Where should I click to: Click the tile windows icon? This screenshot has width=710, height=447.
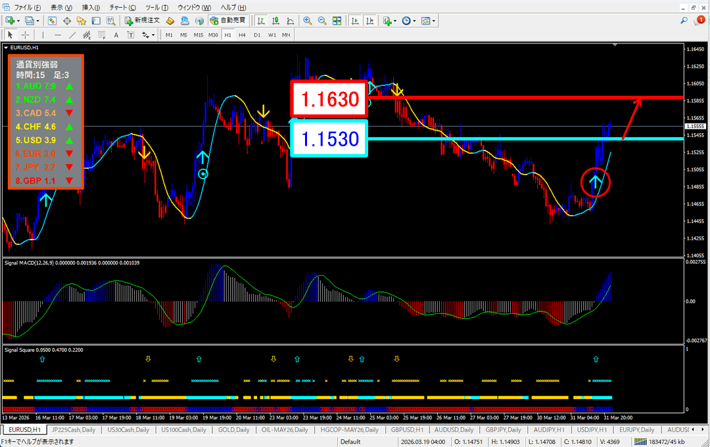(x=337, y=21)
